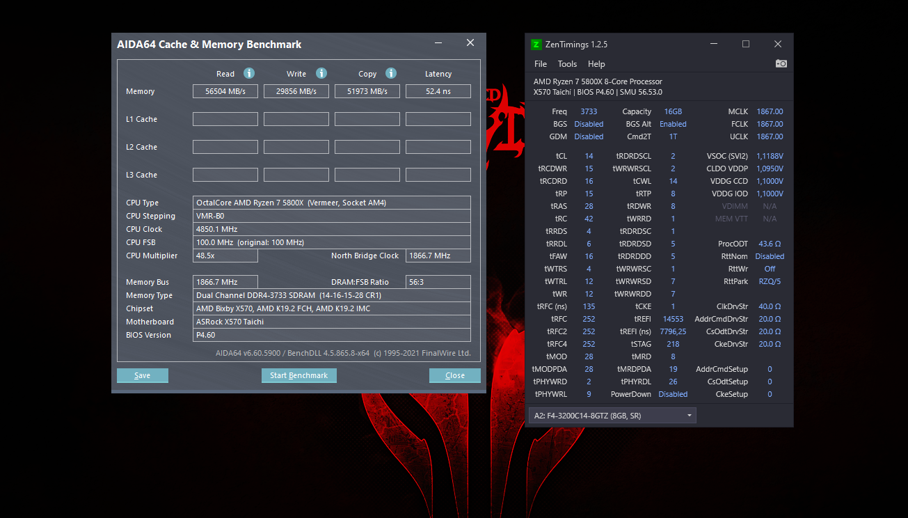Minimize the ZenTimings window
The width and height of the screenshot is (908, 518).
pos(714,44)
